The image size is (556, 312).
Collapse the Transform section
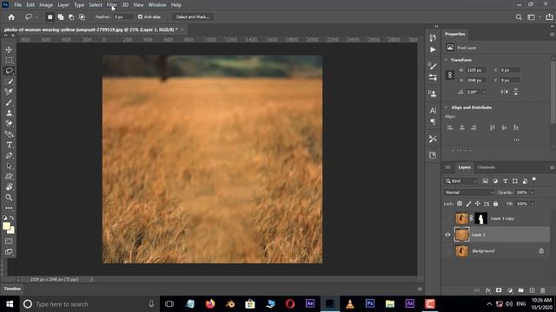coord(446,60)
